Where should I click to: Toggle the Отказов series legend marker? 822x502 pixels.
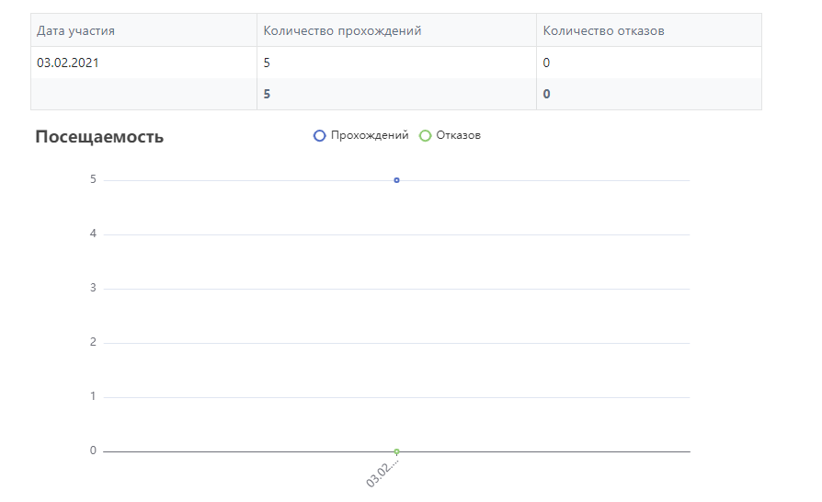tap(425, 135)
